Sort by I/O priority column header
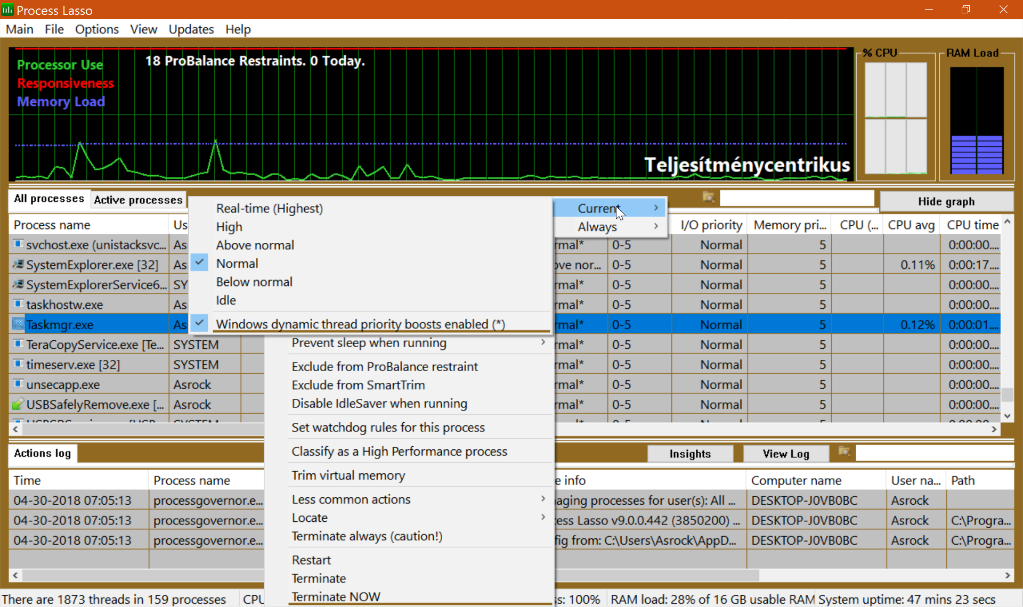The height and width of the screenshot is (607, 1023). click(x=711, y=225)
